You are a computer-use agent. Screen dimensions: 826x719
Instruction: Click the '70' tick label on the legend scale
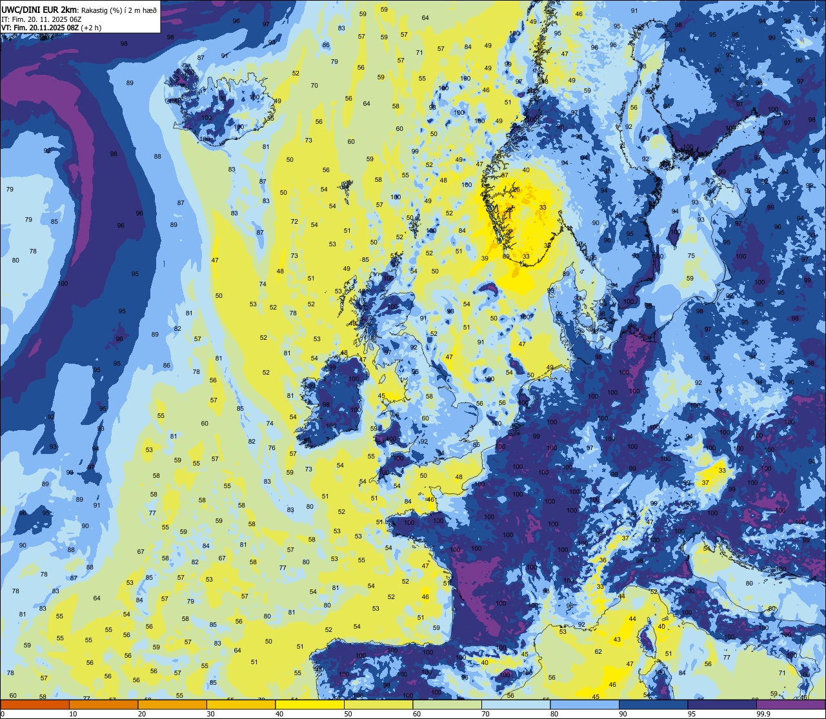pyautogui.click(x=485, y=714)
